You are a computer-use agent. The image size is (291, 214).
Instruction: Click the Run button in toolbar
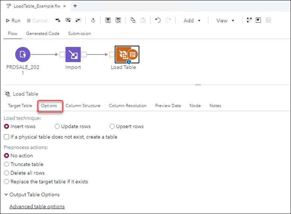(13, 20)
